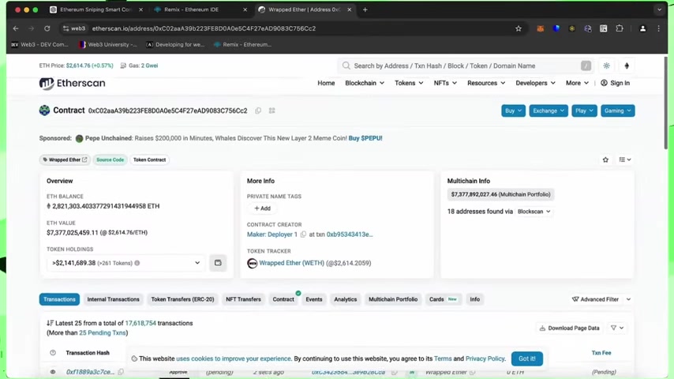Switch to Internal Transactions tab
The image size is (674, 379).
click(113, 299)
